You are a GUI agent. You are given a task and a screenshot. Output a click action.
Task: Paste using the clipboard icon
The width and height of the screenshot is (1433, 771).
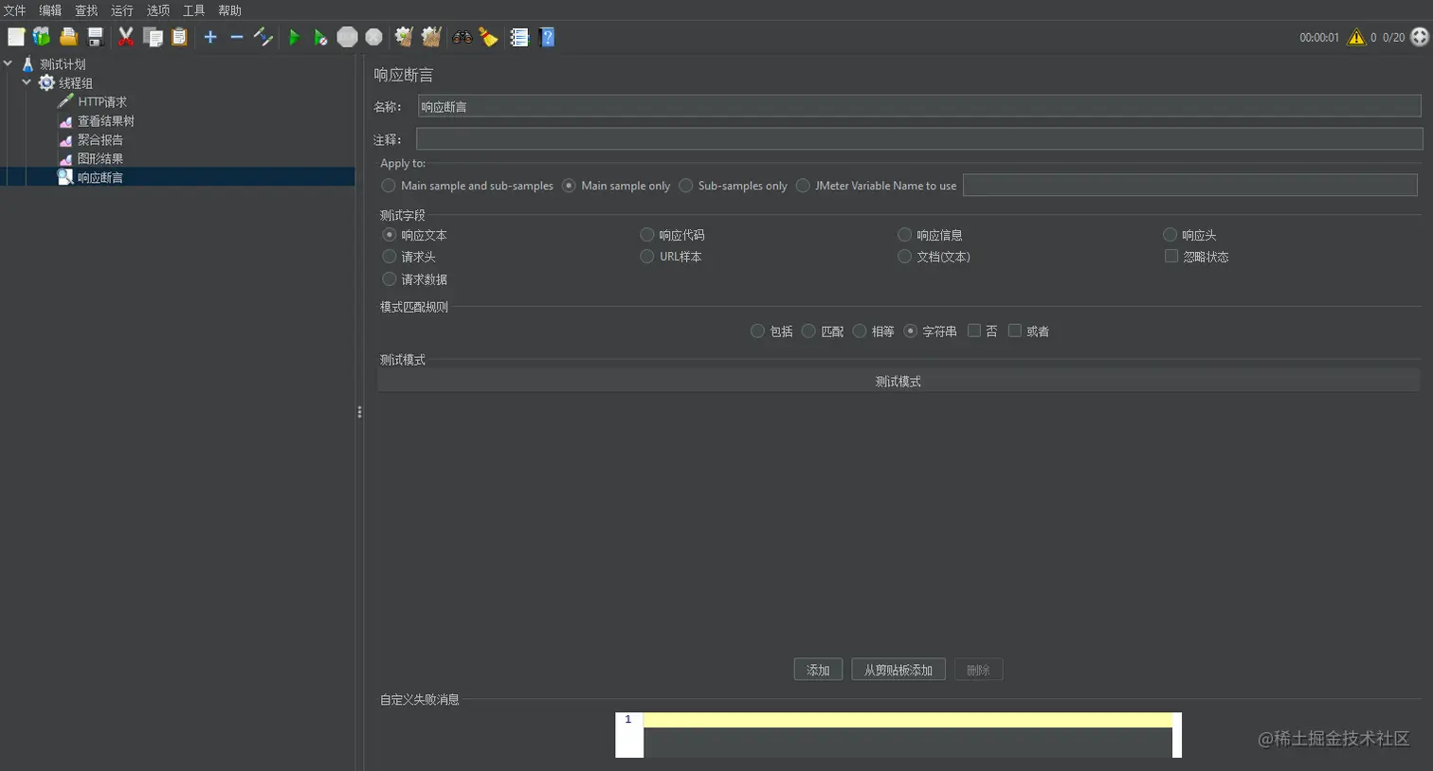click(x=179, y=37)
